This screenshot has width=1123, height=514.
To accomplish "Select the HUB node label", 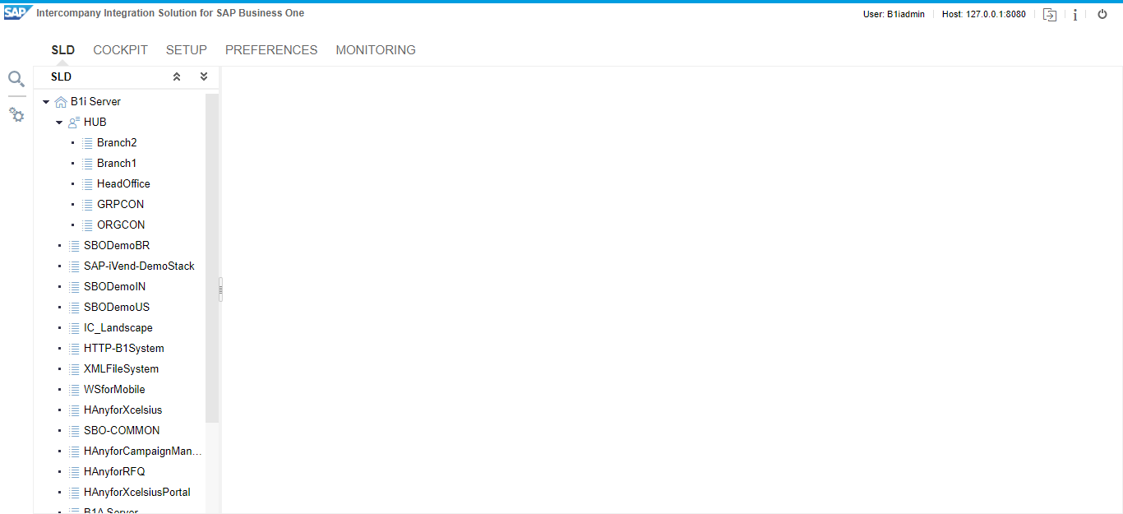I will pyautogui.click(x=95, y=123).
